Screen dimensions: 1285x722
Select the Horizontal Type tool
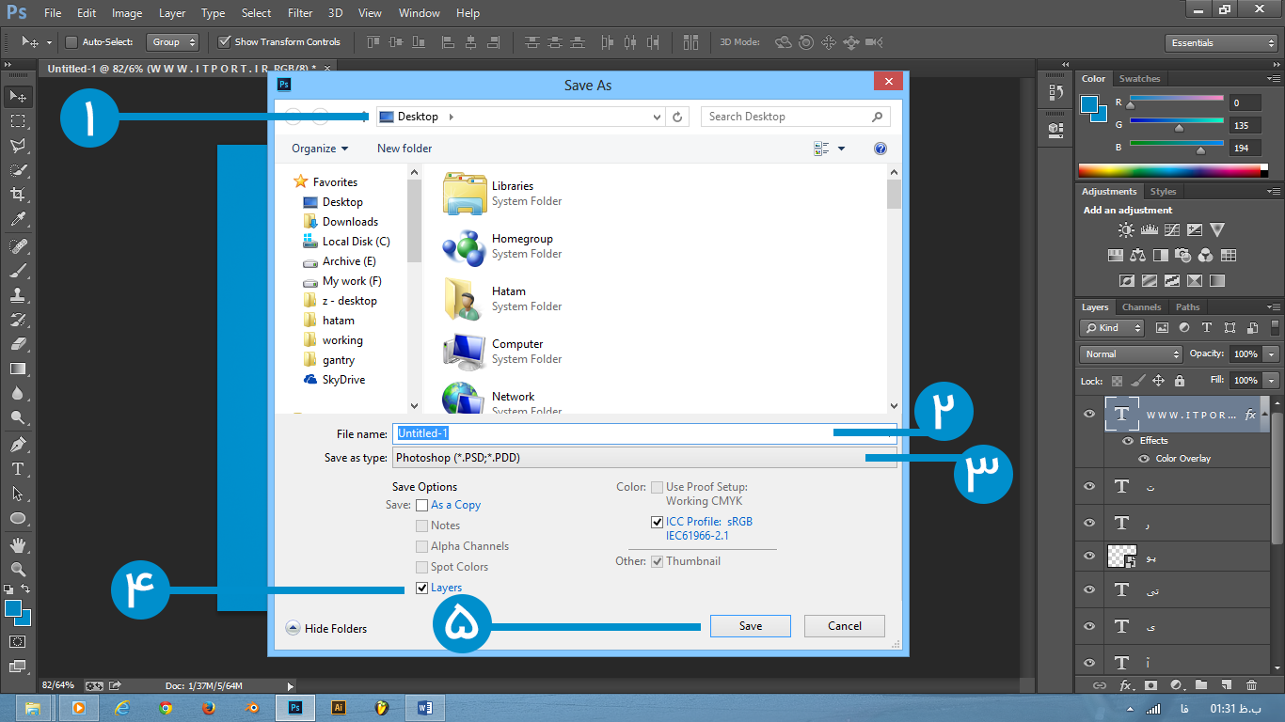18,468
